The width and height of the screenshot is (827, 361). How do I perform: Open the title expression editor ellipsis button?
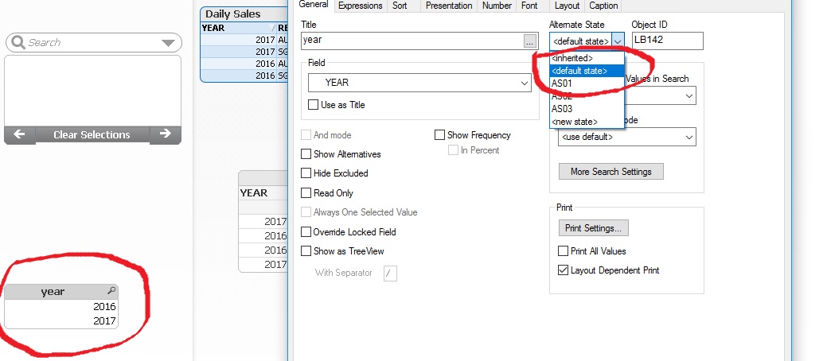tap(530, 41)
